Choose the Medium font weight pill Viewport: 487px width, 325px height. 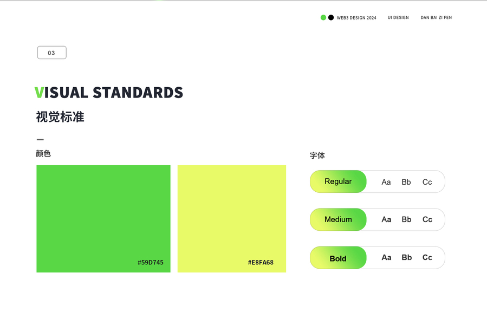(x=338, y=219)
